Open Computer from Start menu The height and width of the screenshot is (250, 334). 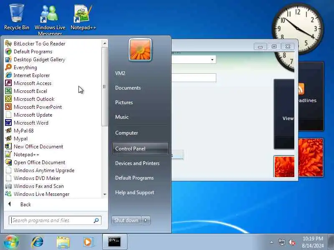click(127, 133)
